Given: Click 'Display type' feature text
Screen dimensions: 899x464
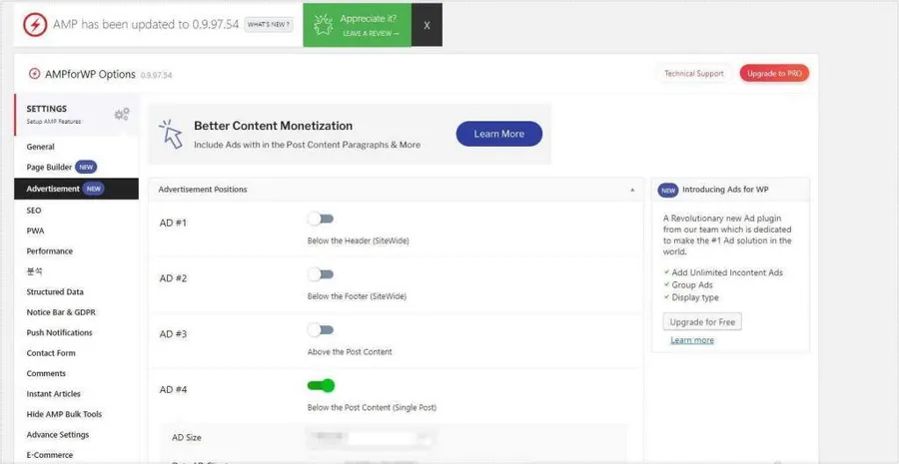Looking at the screenshot, I should pos(695,297).
